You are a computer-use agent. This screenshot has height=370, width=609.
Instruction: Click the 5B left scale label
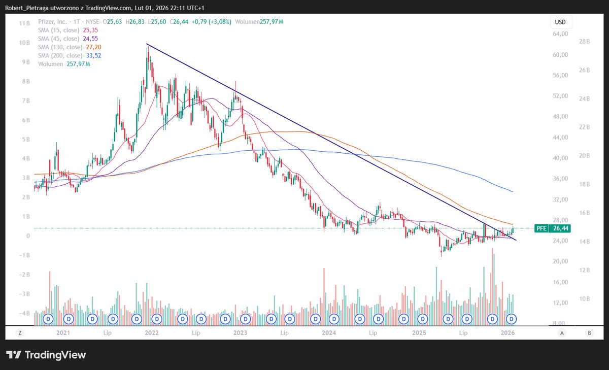pos(26,140)
